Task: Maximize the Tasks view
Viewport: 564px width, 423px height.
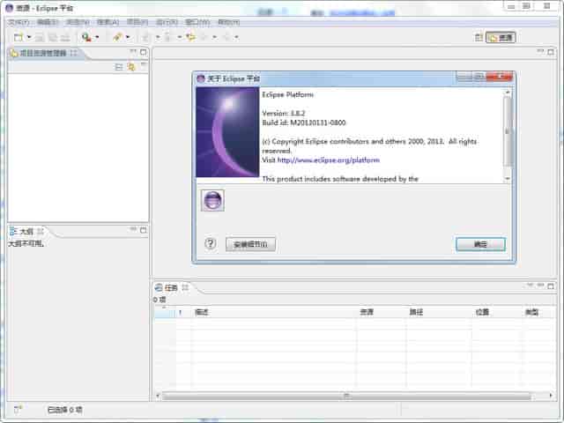Action: [x=551, y=286]
